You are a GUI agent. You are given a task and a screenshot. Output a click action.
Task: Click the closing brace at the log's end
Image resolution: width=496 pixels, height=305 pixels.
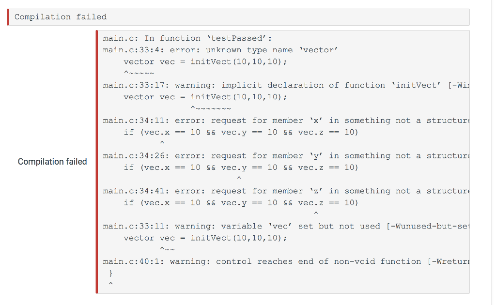point(111,274)
